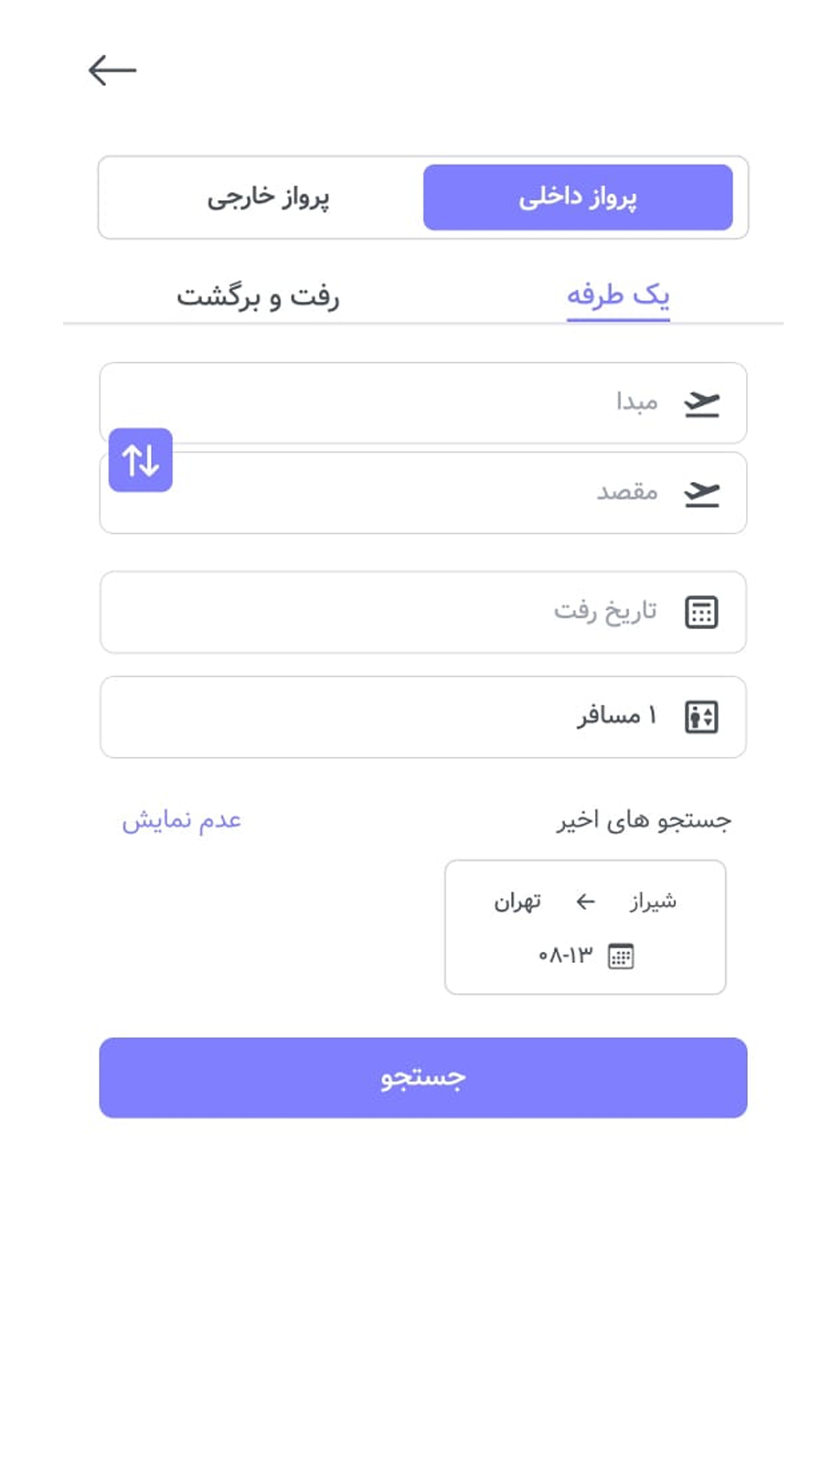Image resolution: width=823 pixels, height=1463 pixels.
Task: Swap origin and destination with the arrows button
Action: (x=141, y=460)
